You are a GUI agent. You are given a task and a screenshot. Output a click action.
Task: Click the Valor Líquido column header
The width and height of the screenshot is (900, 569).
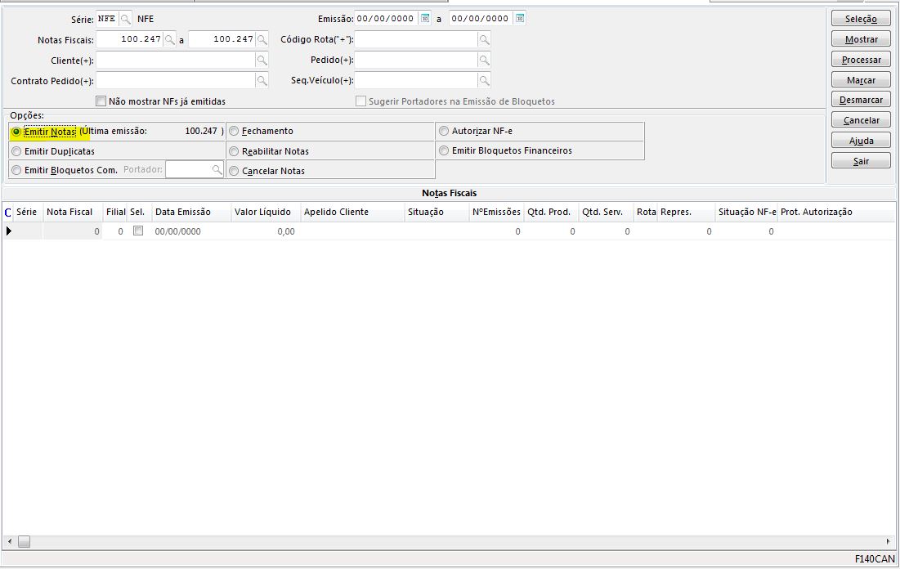262,212
